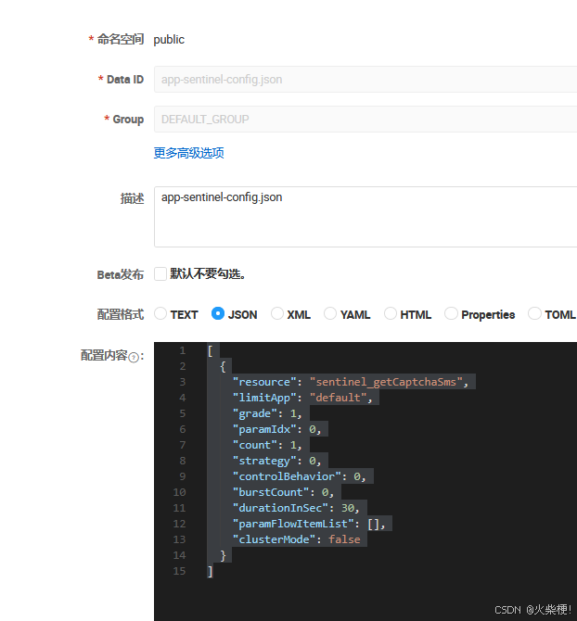Select the XML format radio button
This screenshot has height=621, width=577.
pos(277,313)
